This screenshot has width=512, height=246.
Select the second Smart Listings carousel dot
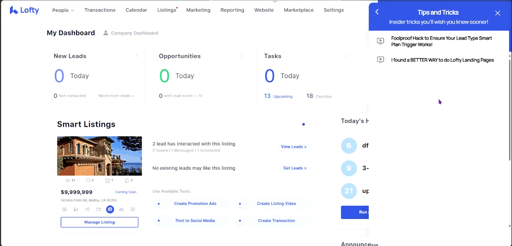coord(310,124)
